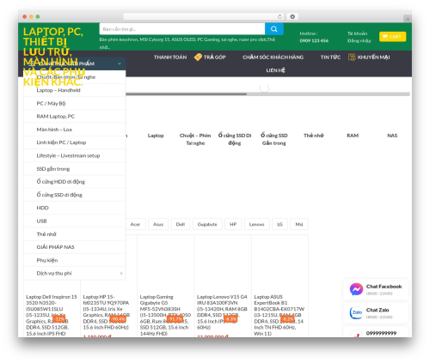The image size is (430, 363).
Task: Open LIÊN HỆ menu item
Action: point(275,70)
